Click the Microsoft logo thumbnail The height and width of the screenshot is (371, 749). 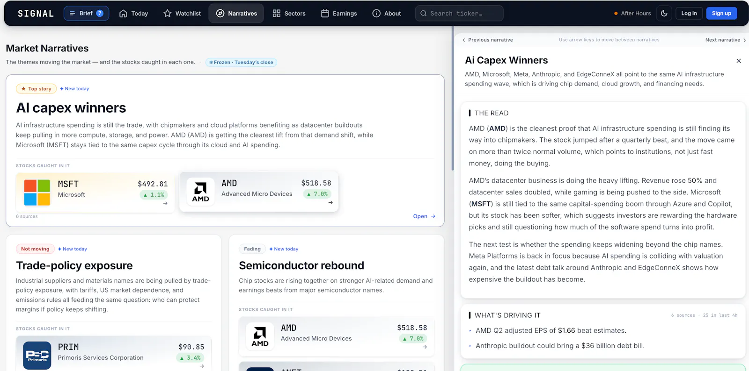(37, 193)
